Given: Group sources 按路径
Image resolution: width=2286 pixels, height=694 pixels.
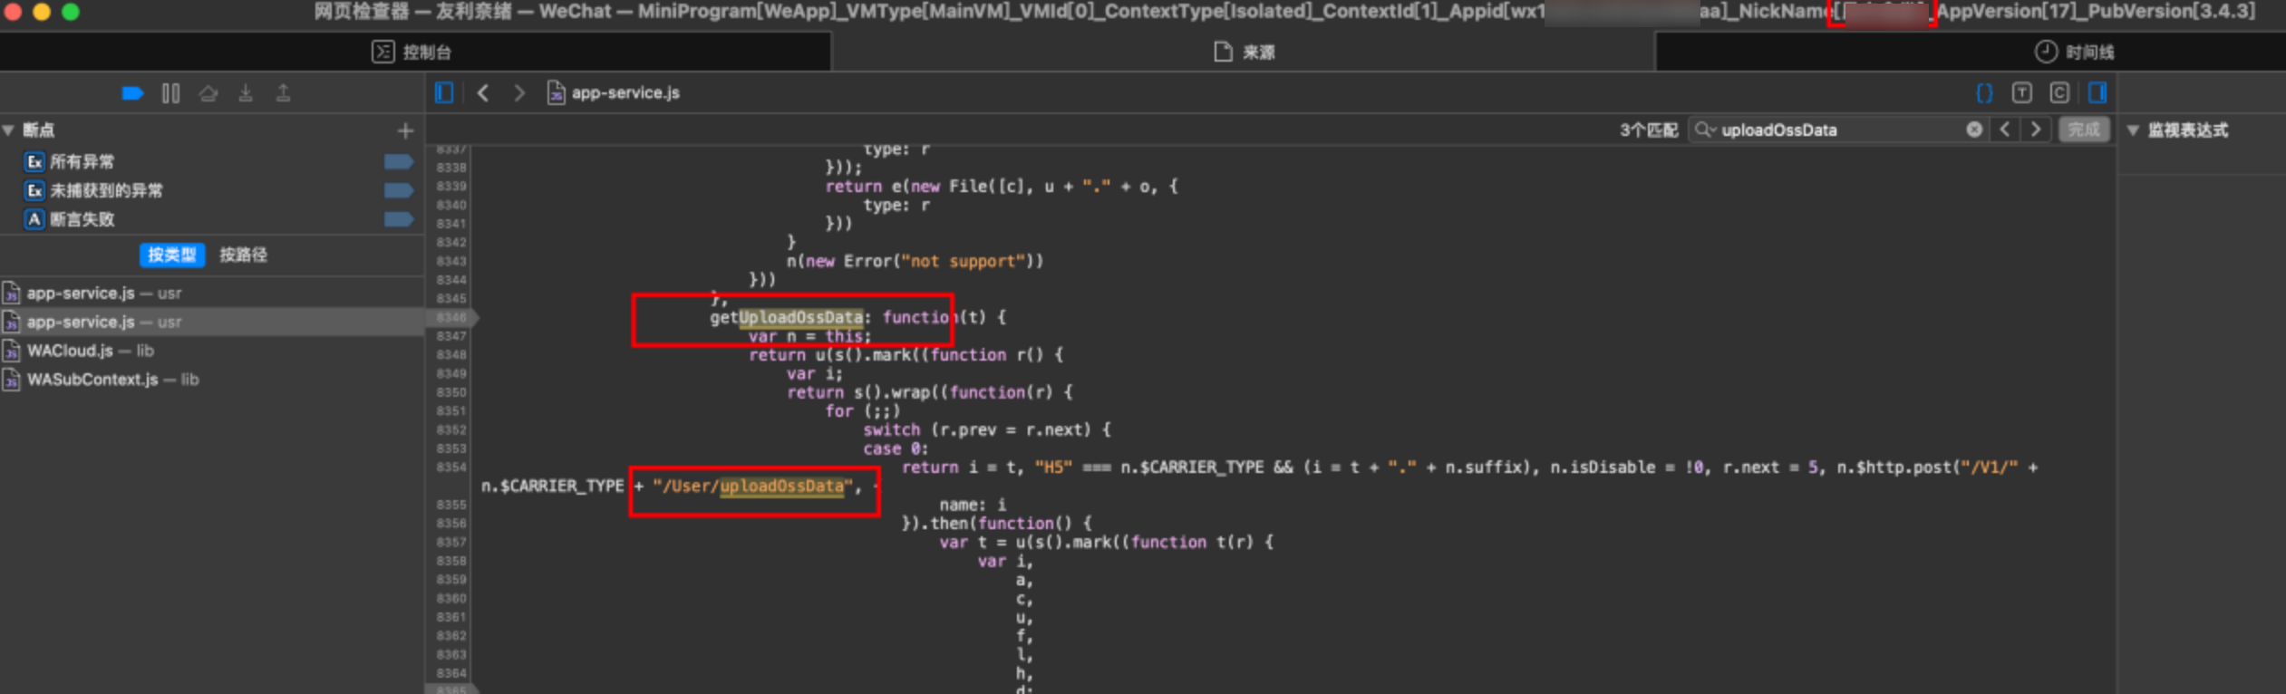Looking at the screenshot, I should click(x=243, y=255).
